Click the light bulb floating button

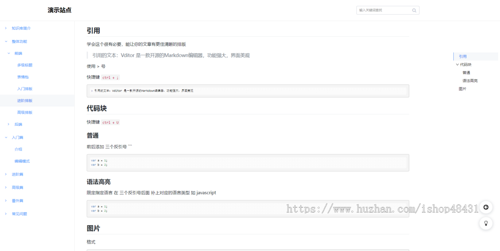[486, 223]
